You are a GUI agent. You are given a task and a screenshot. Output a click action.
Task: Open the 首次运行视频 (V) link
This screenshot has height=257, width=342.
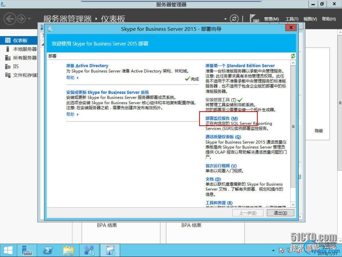tap(221, 166)
